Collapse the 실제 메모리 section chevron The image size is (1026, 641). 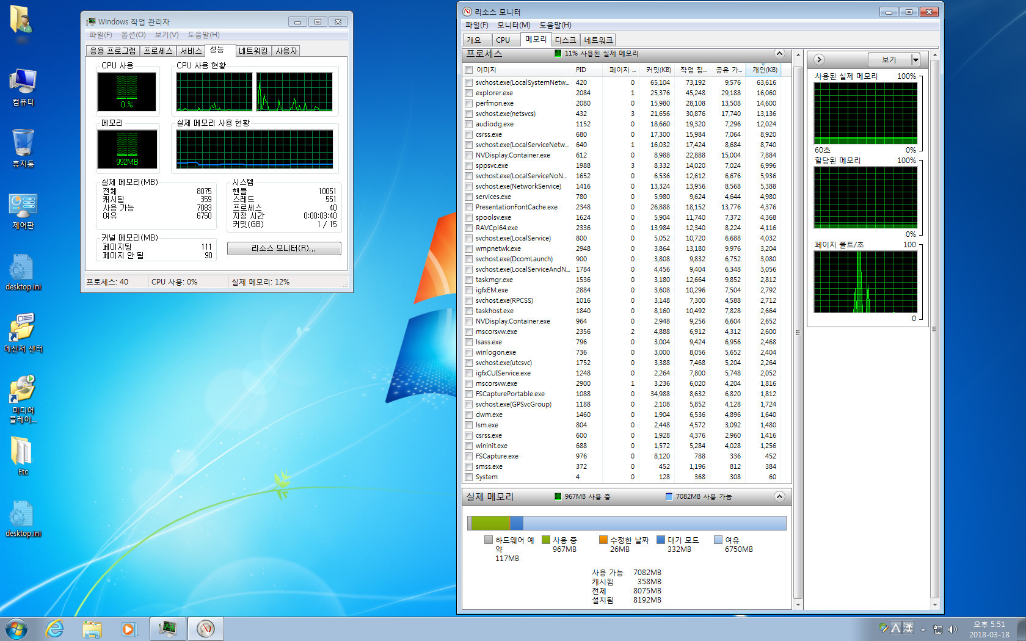(779, 496)
